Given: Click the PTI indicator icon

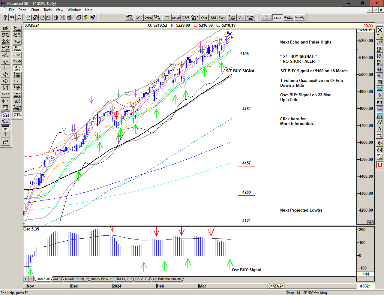Looking at the screenshot, I should pos(379,102).
